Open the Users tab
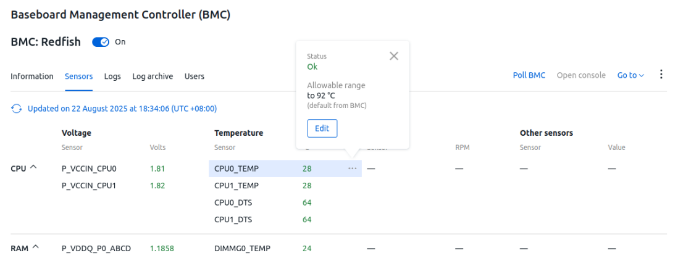Screen dimensions: 678x258 (x=194, y=77)
